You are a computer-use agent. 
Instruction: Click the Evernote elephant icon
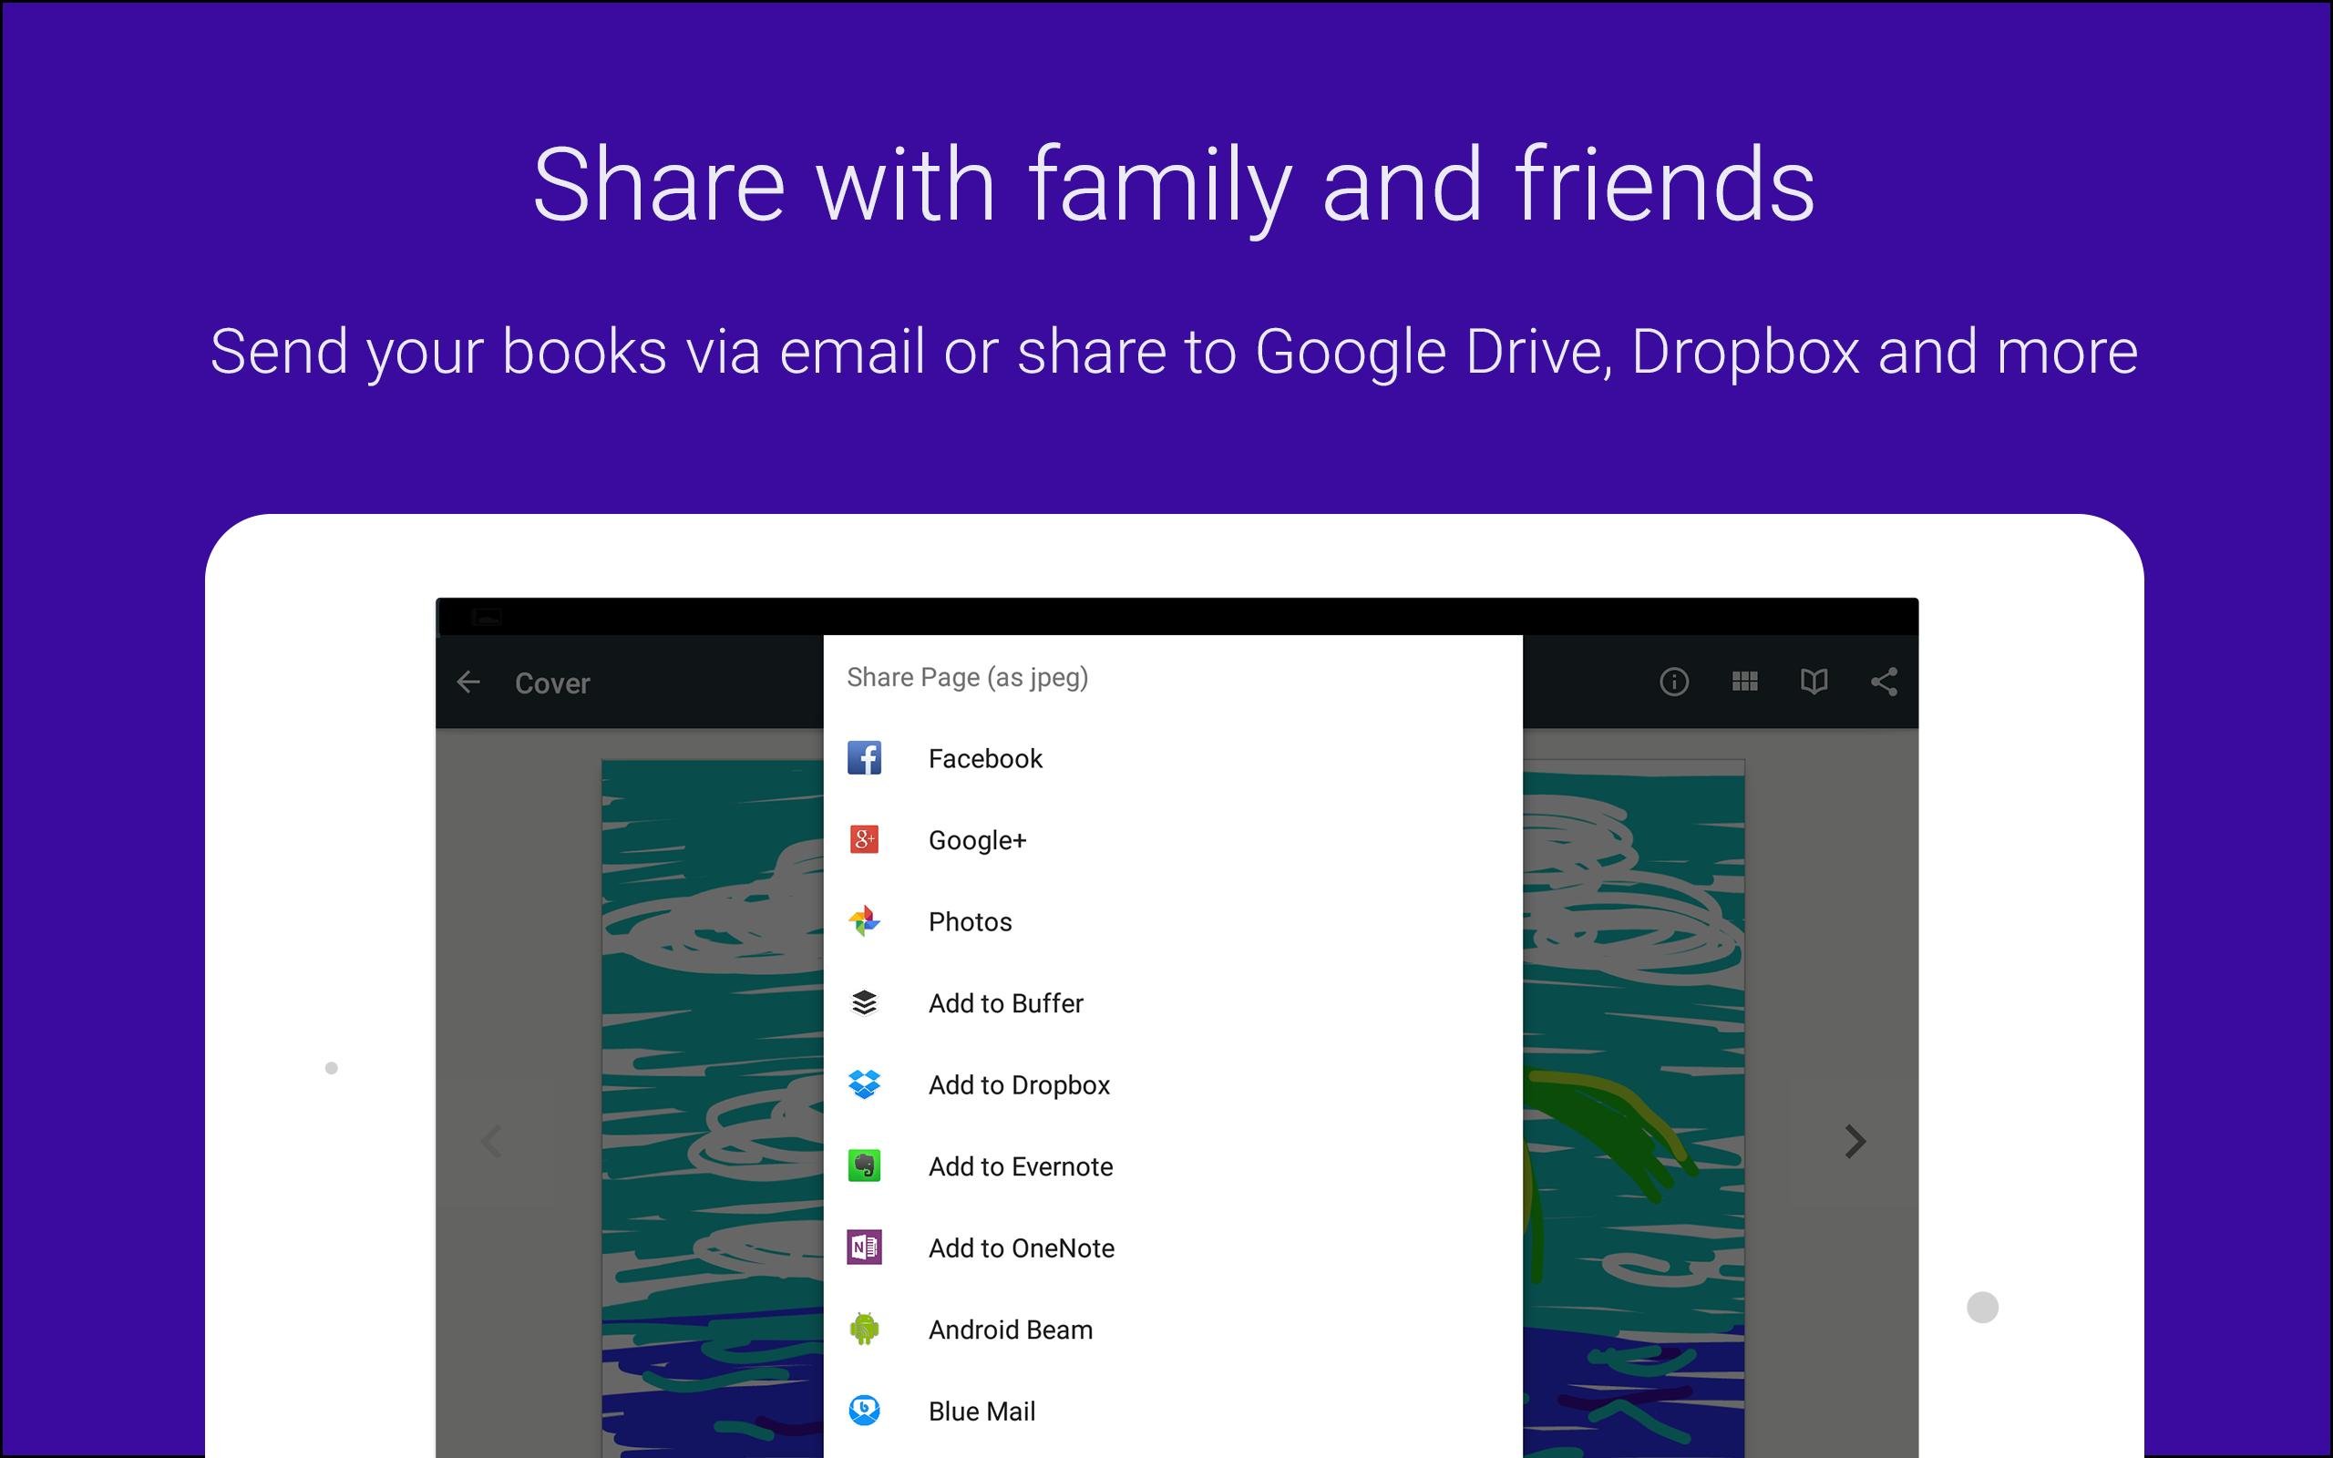[864, 1165]
